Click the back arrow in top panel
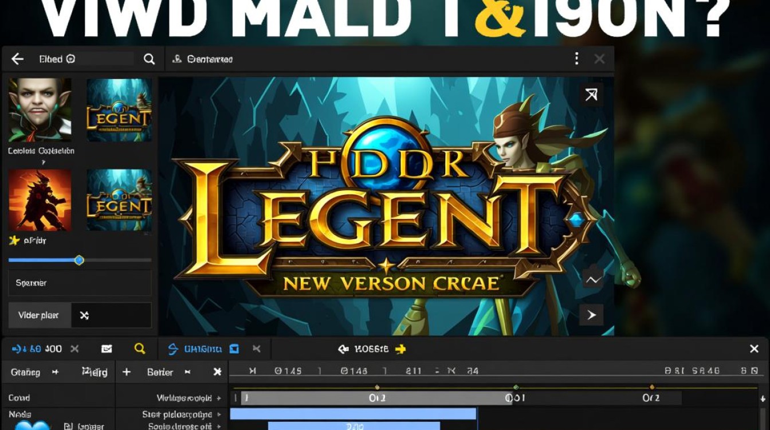Image resolution: width=770 pixels, height=430 pixels. point(17,59)
